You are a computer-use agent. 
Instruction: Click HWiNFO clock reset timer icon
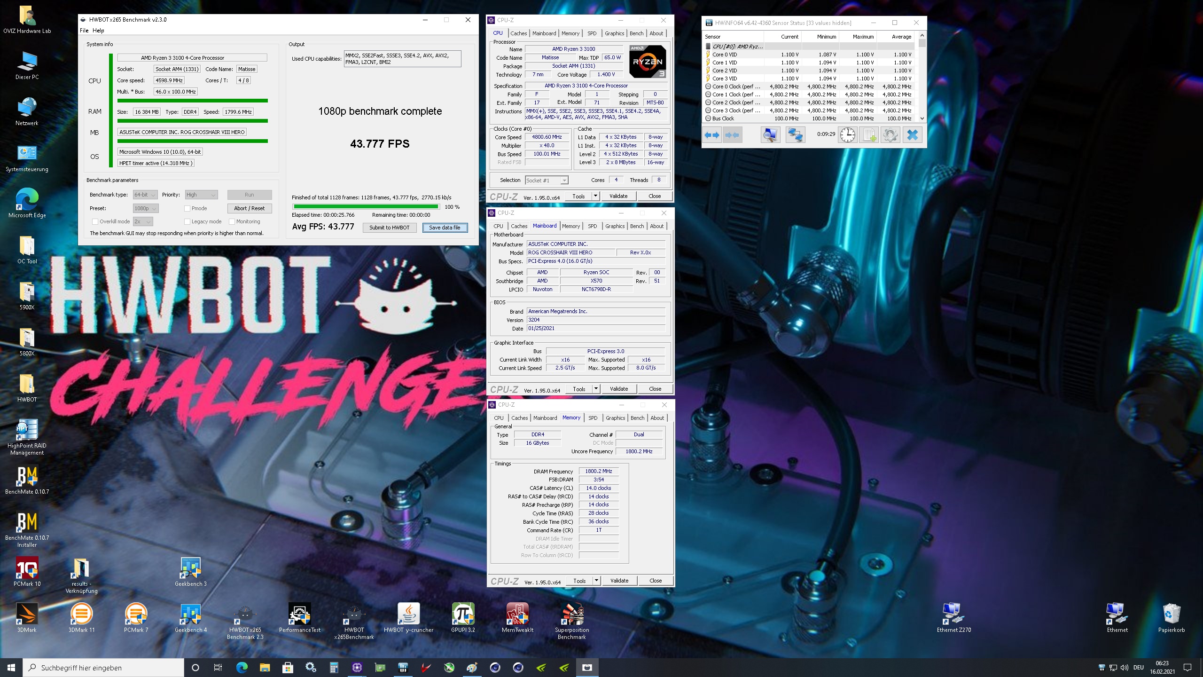pyautogui.click(x=848, y=135)
